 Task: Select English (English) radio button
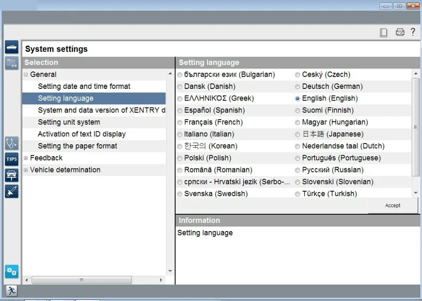point(298,99)
